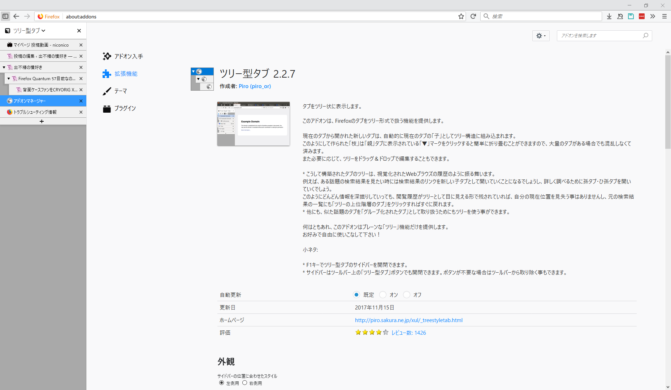Open the downloads arrow icon
671x390 pixels.
[609, 16]
